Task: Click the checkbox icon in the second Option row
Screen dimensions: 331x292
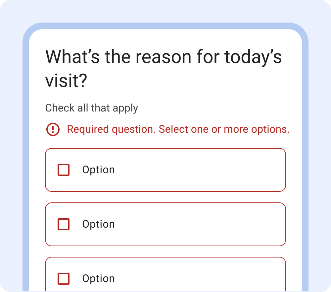Action: [x=63, y=224]
